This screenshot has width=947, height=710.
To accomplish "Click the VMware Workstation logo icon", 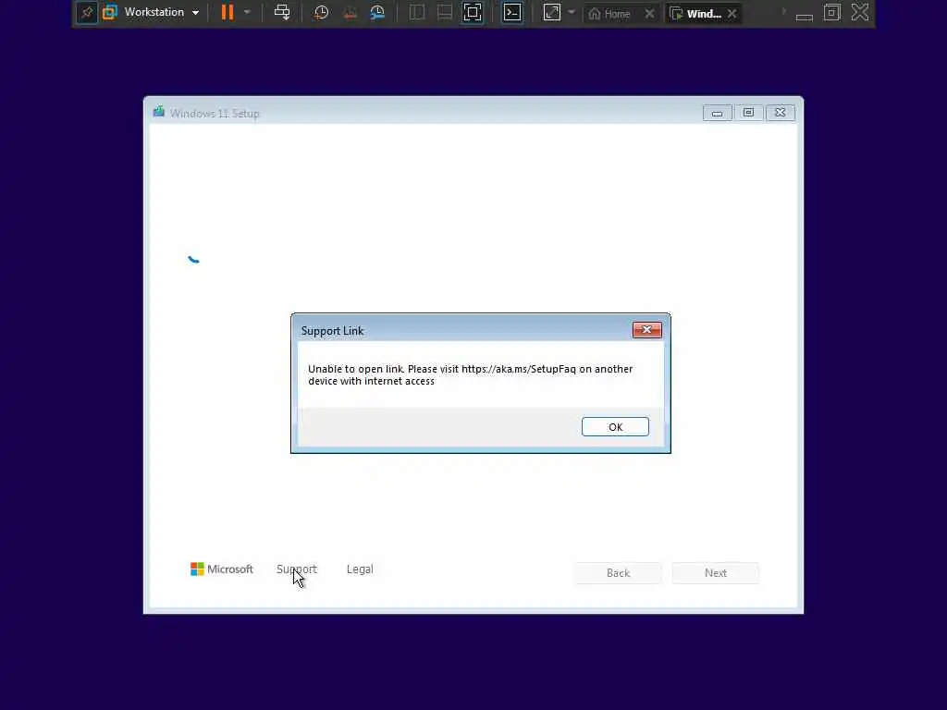I will point(110,12).
